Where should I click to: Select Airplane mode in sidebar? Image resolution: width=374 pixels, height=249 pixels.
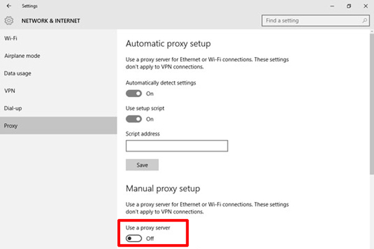pyautogui.click(x=22, y=55)
